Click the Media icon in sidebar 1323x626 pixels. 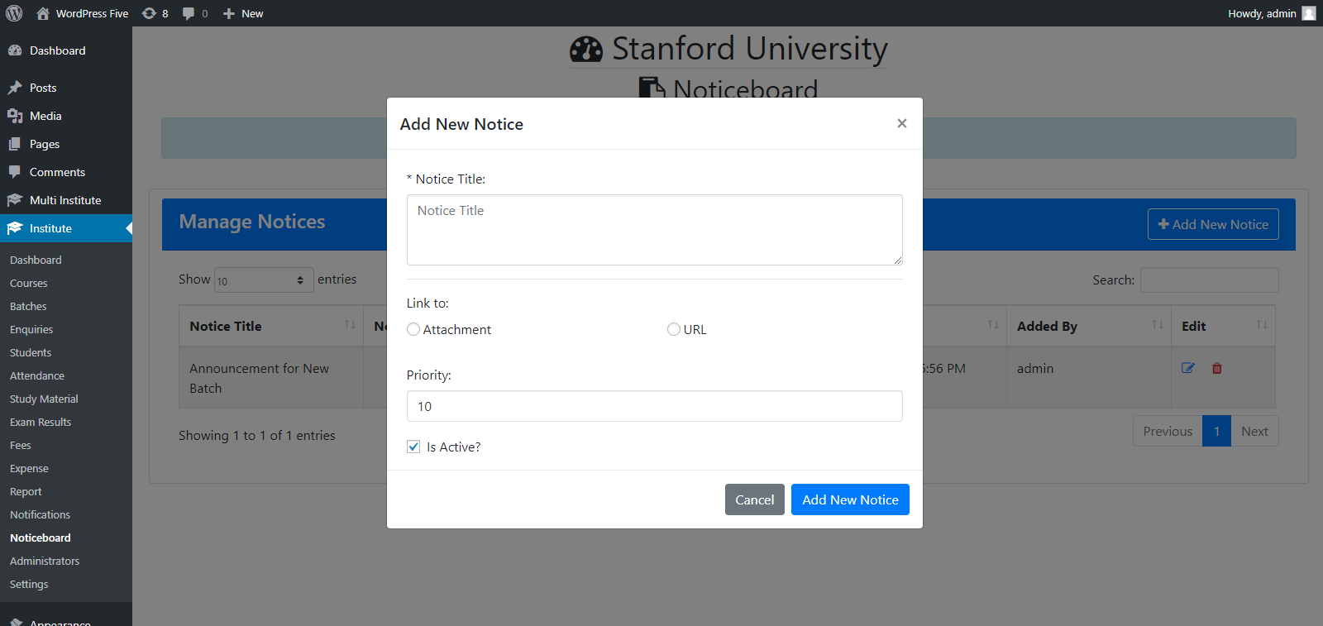pyautogui.click(x=15, y=116)
